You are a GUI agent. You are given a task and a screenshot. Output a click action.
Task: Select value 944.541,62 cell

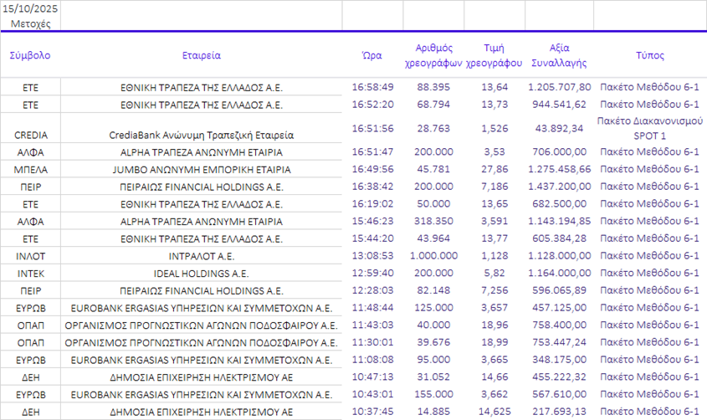tap(559, 104)
